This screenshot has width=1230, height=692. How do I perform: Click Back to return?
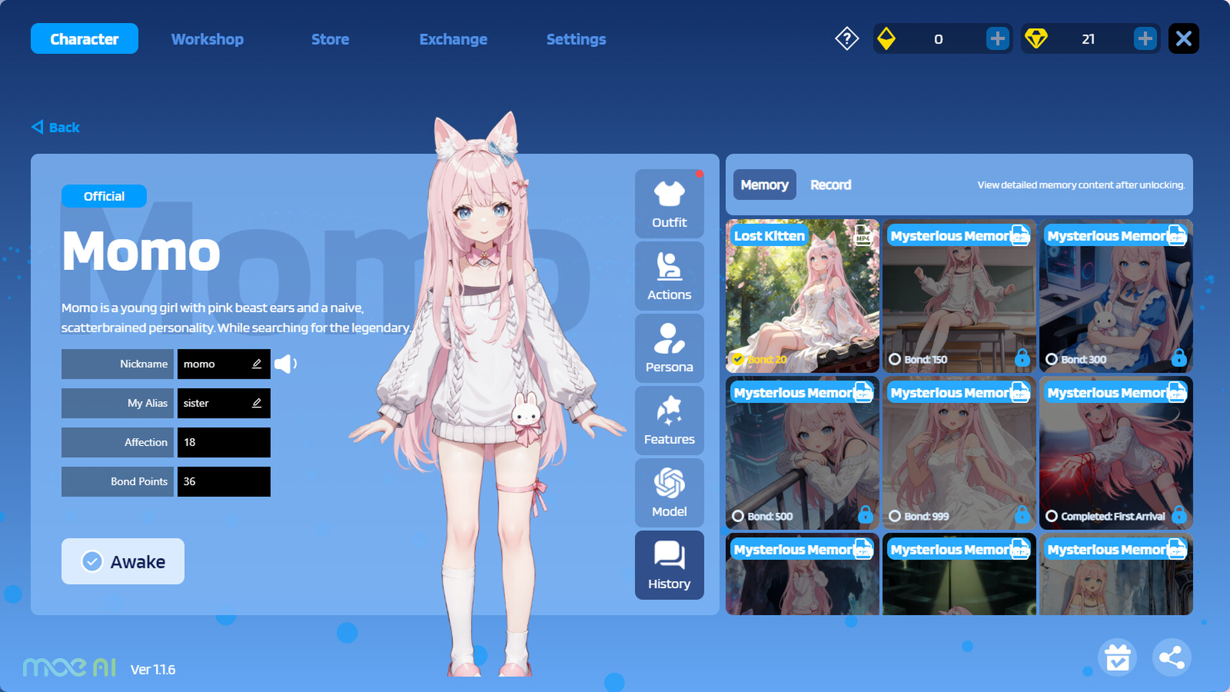click(55, 127)
